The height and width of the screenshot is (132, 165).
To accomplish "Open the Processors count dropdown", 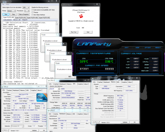I will click(x=27, y=11).
